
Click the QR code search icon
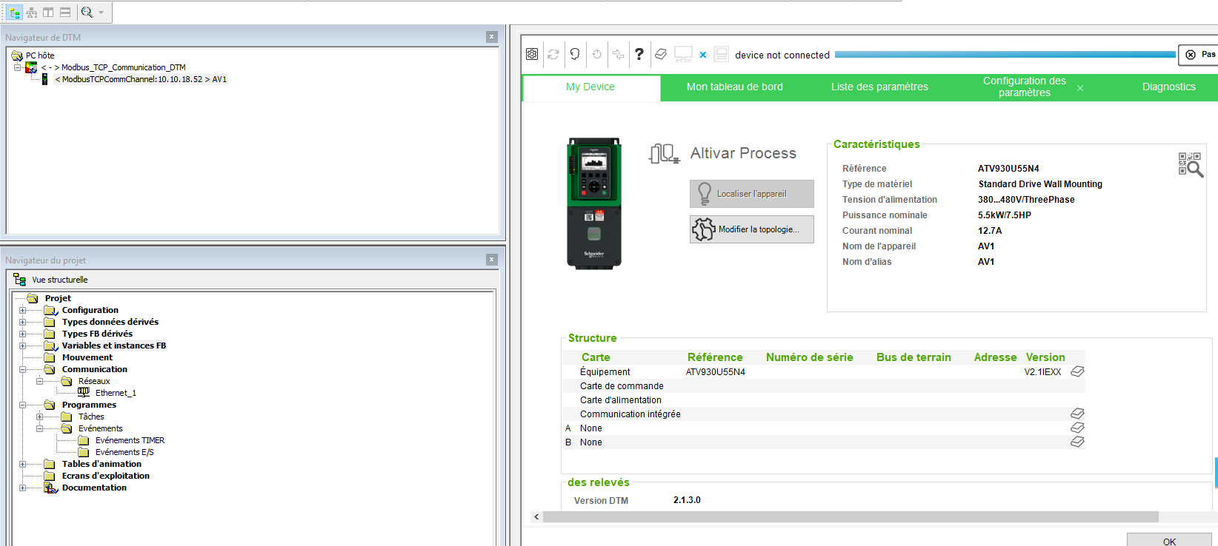(1190, 164)
